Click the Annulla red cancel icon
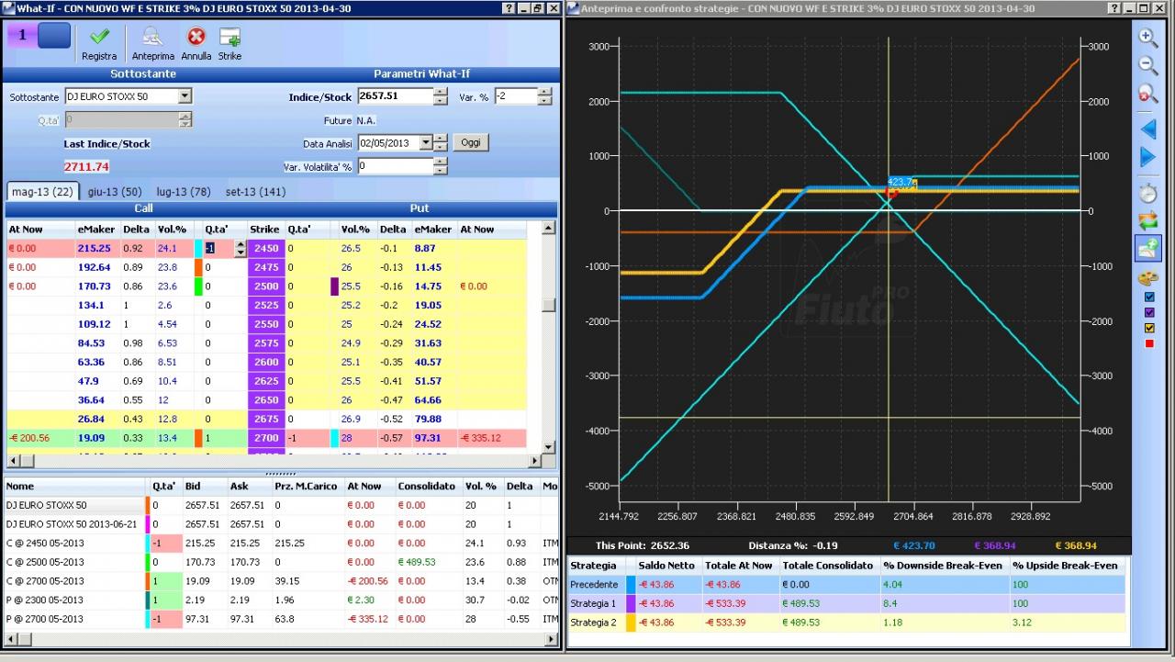Viewport: 1175px width, 662px height. pos(196,37)
